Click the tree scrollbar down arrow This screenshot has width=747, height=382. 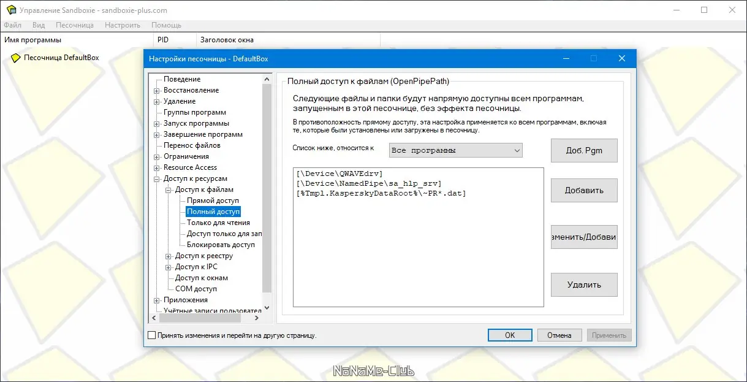tap(267, 308)
